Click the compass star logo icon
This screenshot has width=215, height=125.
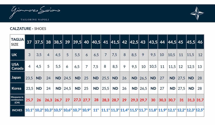tap(197, 13)
